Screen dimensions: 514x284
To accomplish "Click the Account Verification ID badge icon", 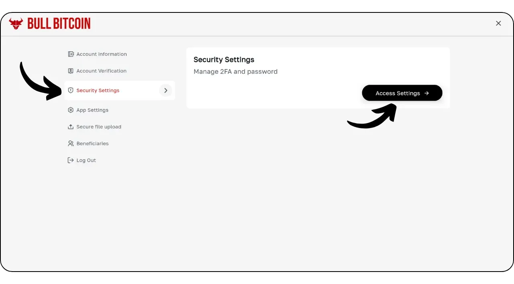I will point(71,71).
